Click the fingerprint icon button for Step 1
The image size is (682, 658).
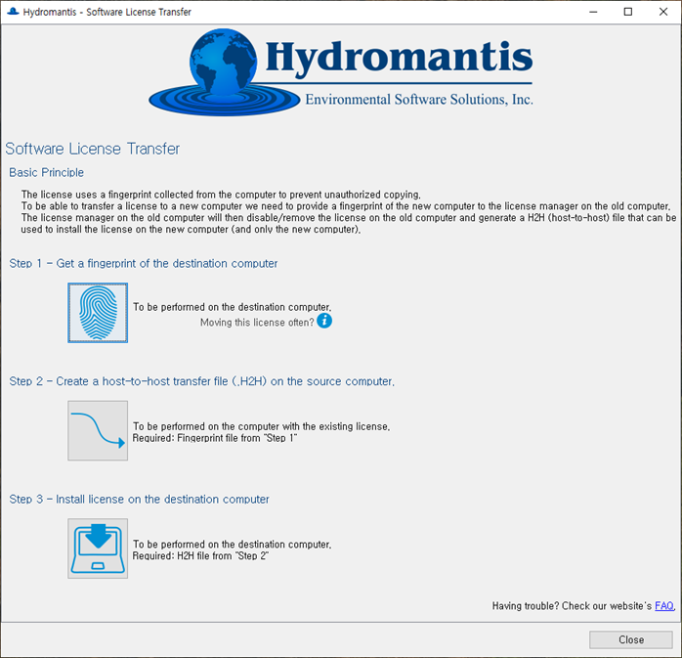coord(98,313)
